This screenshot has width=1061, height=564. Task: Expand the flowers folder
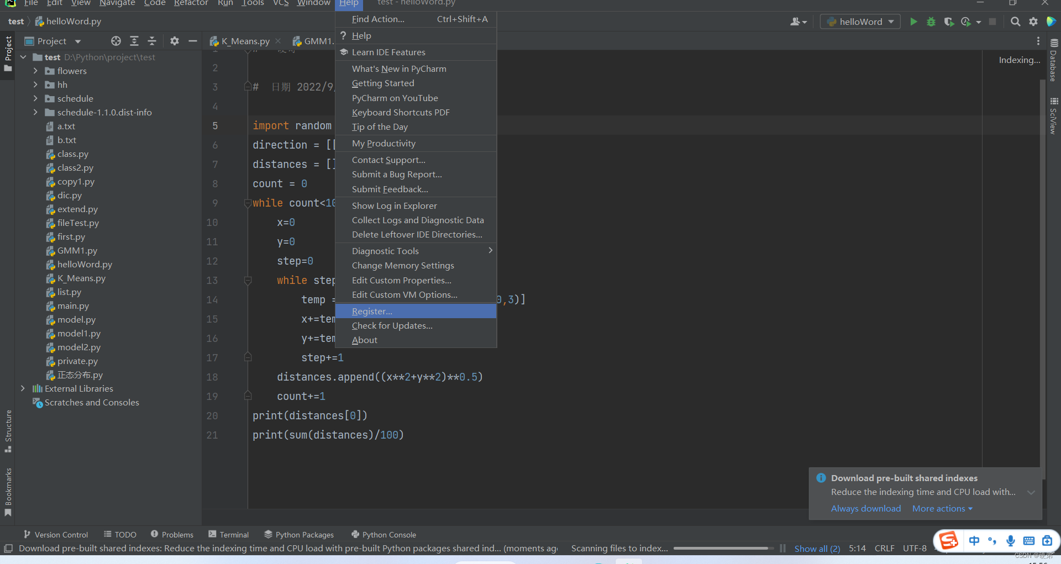click(x=35, y=71)
